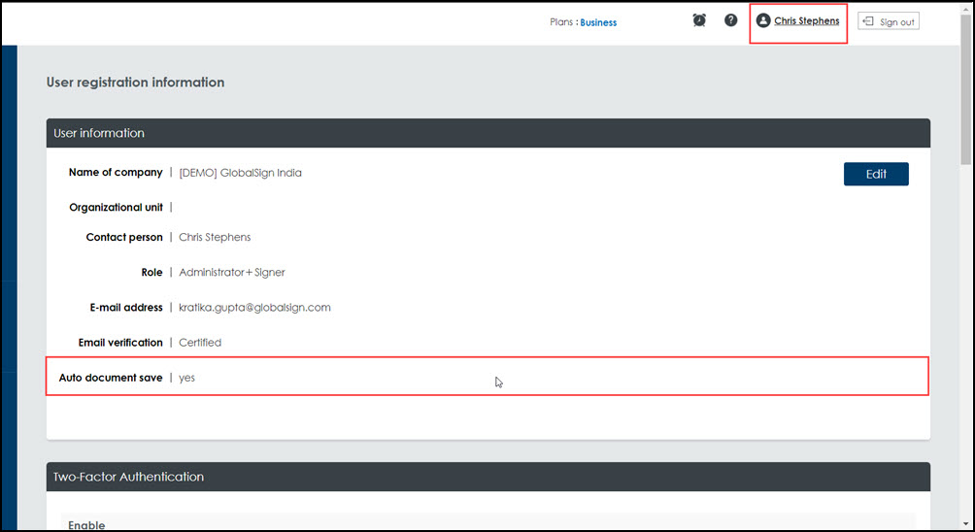The height and width of the screenshot is (532, 975).
Task: Open the Chris Stephens profile link
Action: coord(806,21)
